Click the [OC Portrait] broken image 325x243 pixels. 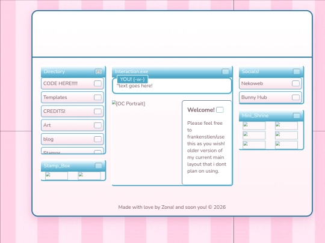point(129,103)
